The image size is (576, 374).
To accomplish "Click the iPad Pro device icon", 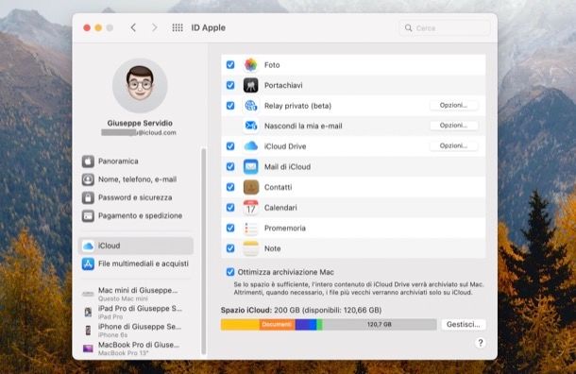I will coord(88,312).
